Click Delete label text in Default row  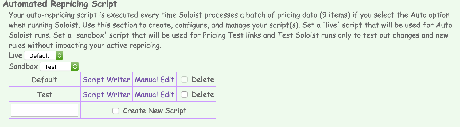click(x=203, y=80)
